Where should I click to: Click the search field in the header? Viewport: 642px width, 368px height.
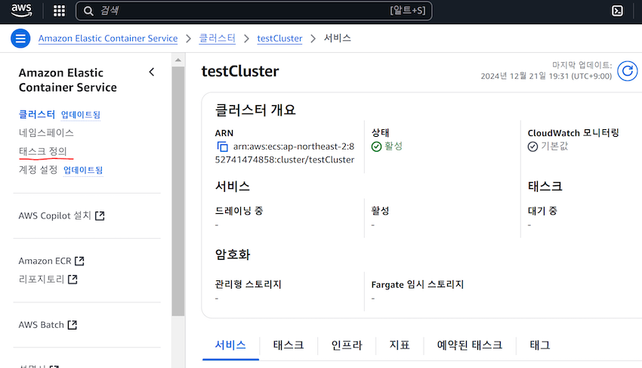coord(254,11)
